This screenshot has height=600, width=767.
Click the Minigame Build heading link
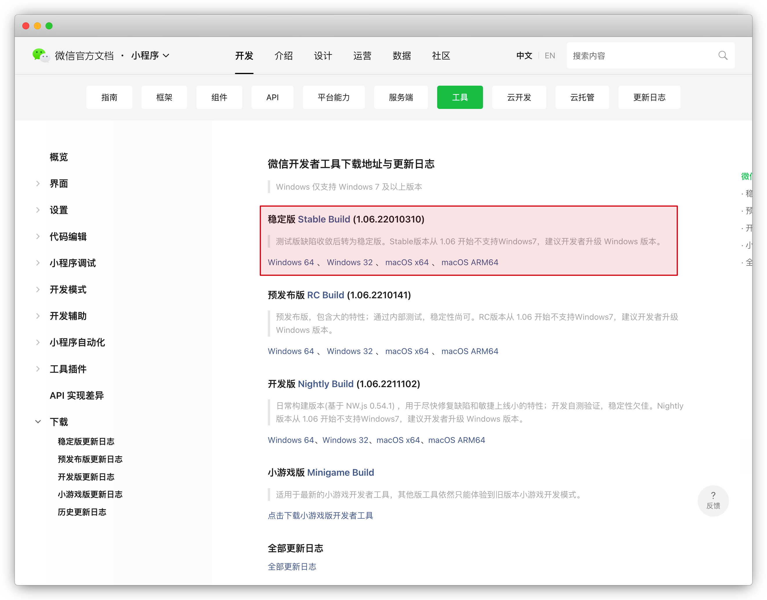340,473
